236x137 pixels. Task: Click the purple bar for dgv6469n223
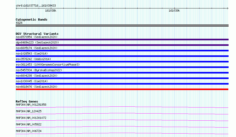tap(122, 45)
